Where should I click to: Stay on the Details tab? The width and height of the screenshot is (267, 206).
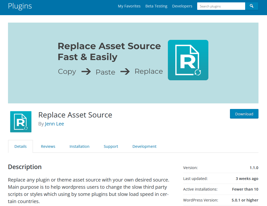20,146
